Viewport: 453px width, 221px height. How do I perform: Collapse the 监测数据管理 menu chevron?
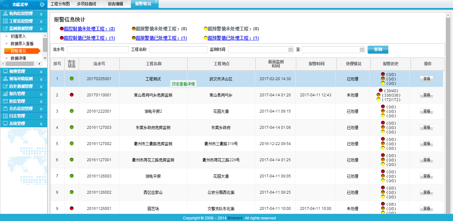[41, 29]
